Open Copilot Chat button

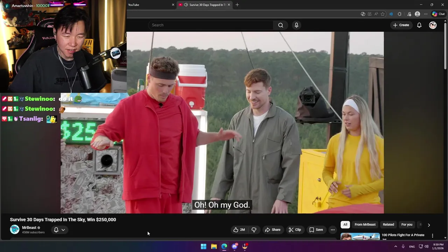point(438,14)
